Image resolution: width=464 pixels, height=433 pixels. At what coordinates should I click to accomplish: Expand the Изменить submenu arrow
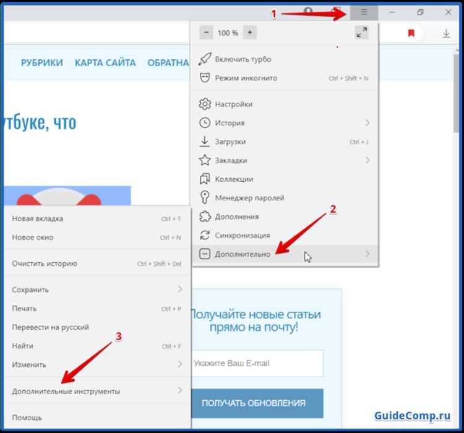(x=180, y=364)
